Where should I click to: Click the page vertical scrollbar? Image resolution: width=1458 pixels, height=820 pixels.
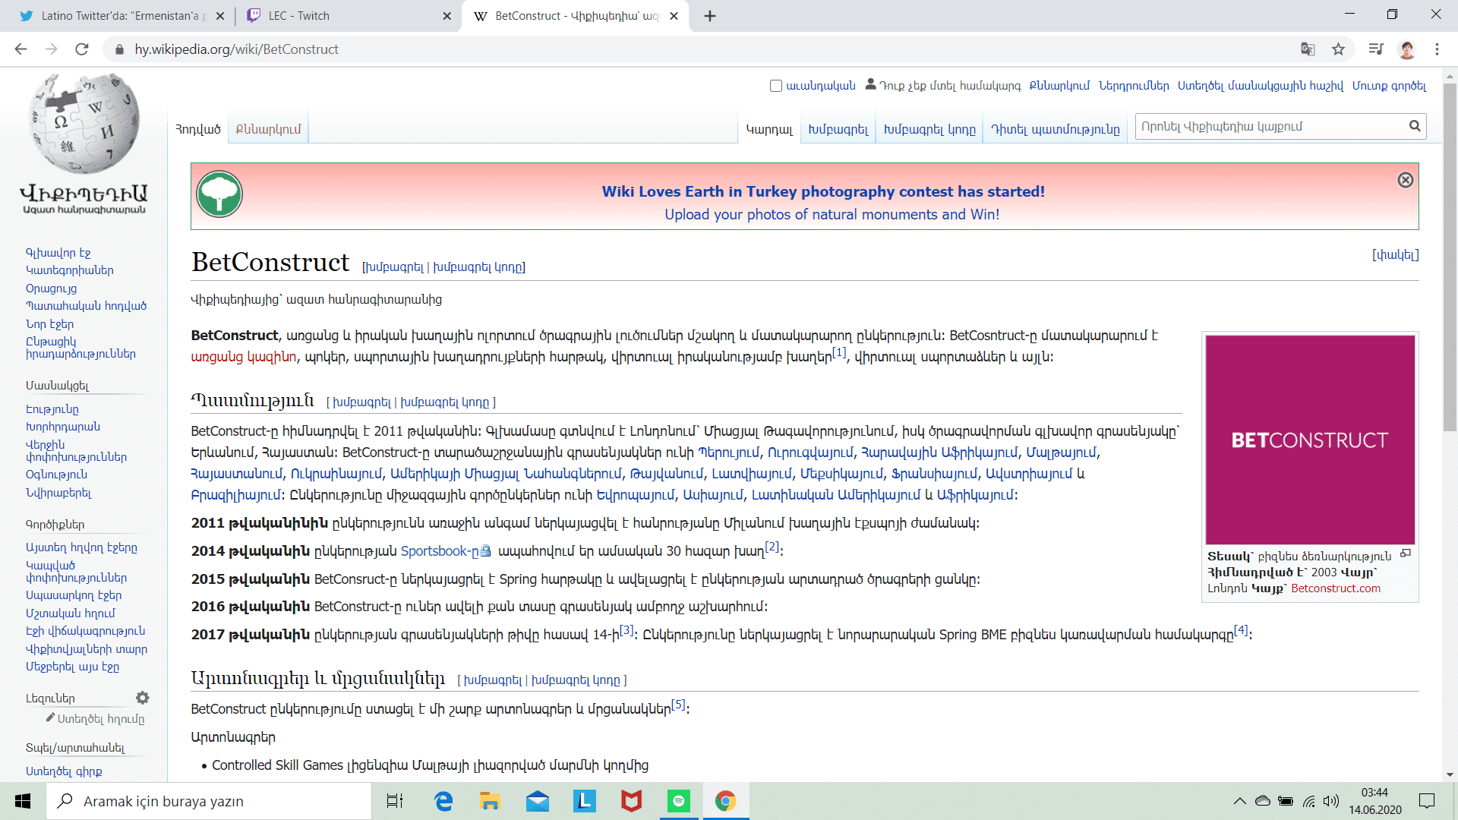(1450, 258)
